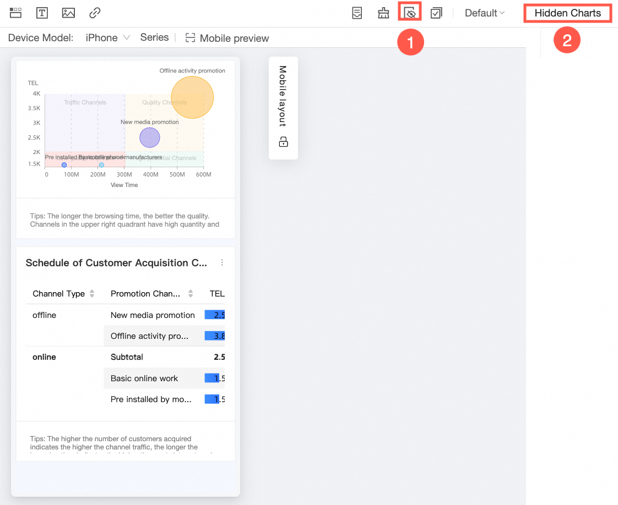Insert a link widget
The width and height of the screenshot is (618, 505).
(95, 13)
